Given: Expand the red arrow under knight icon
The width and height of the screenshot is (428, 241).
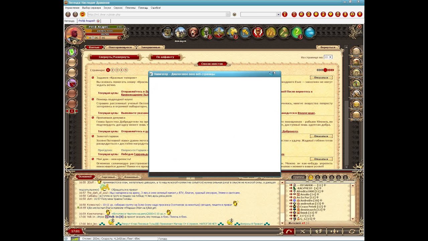Looking at the screenshot, I should [x=210, y=37].
